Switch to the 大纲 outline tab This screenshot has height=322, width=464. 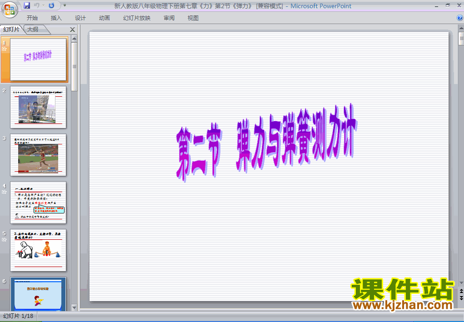pyautogui.click(x=33, y=29)
